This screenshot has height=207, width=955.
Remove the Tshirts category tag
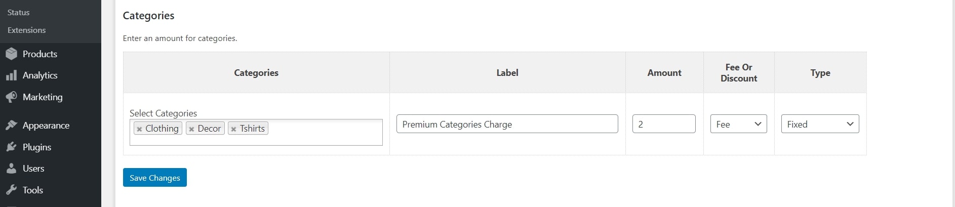(x=233, y=129)
